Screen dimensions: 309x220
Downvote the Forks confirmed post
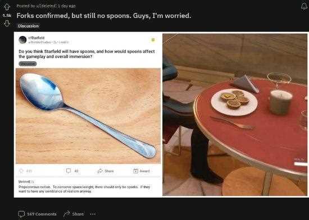click(7, 24)
